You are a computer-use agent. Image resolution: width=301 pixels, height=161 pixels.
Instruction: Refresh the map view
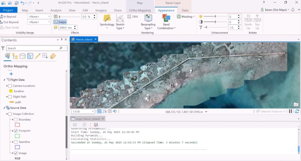point(297,111)
